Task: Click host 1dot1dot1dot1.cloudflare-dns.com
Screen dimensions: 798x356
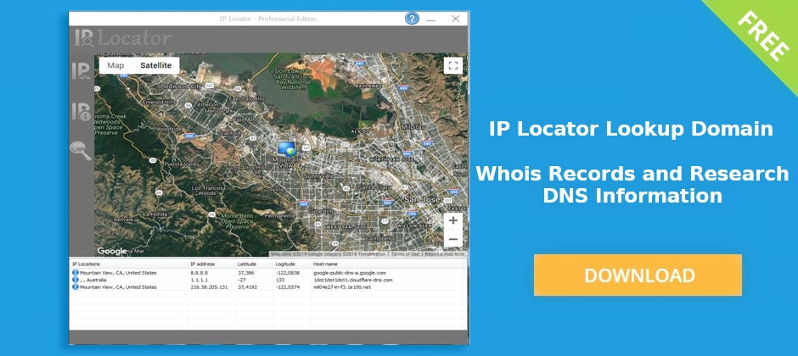Action: pos(352,280)
